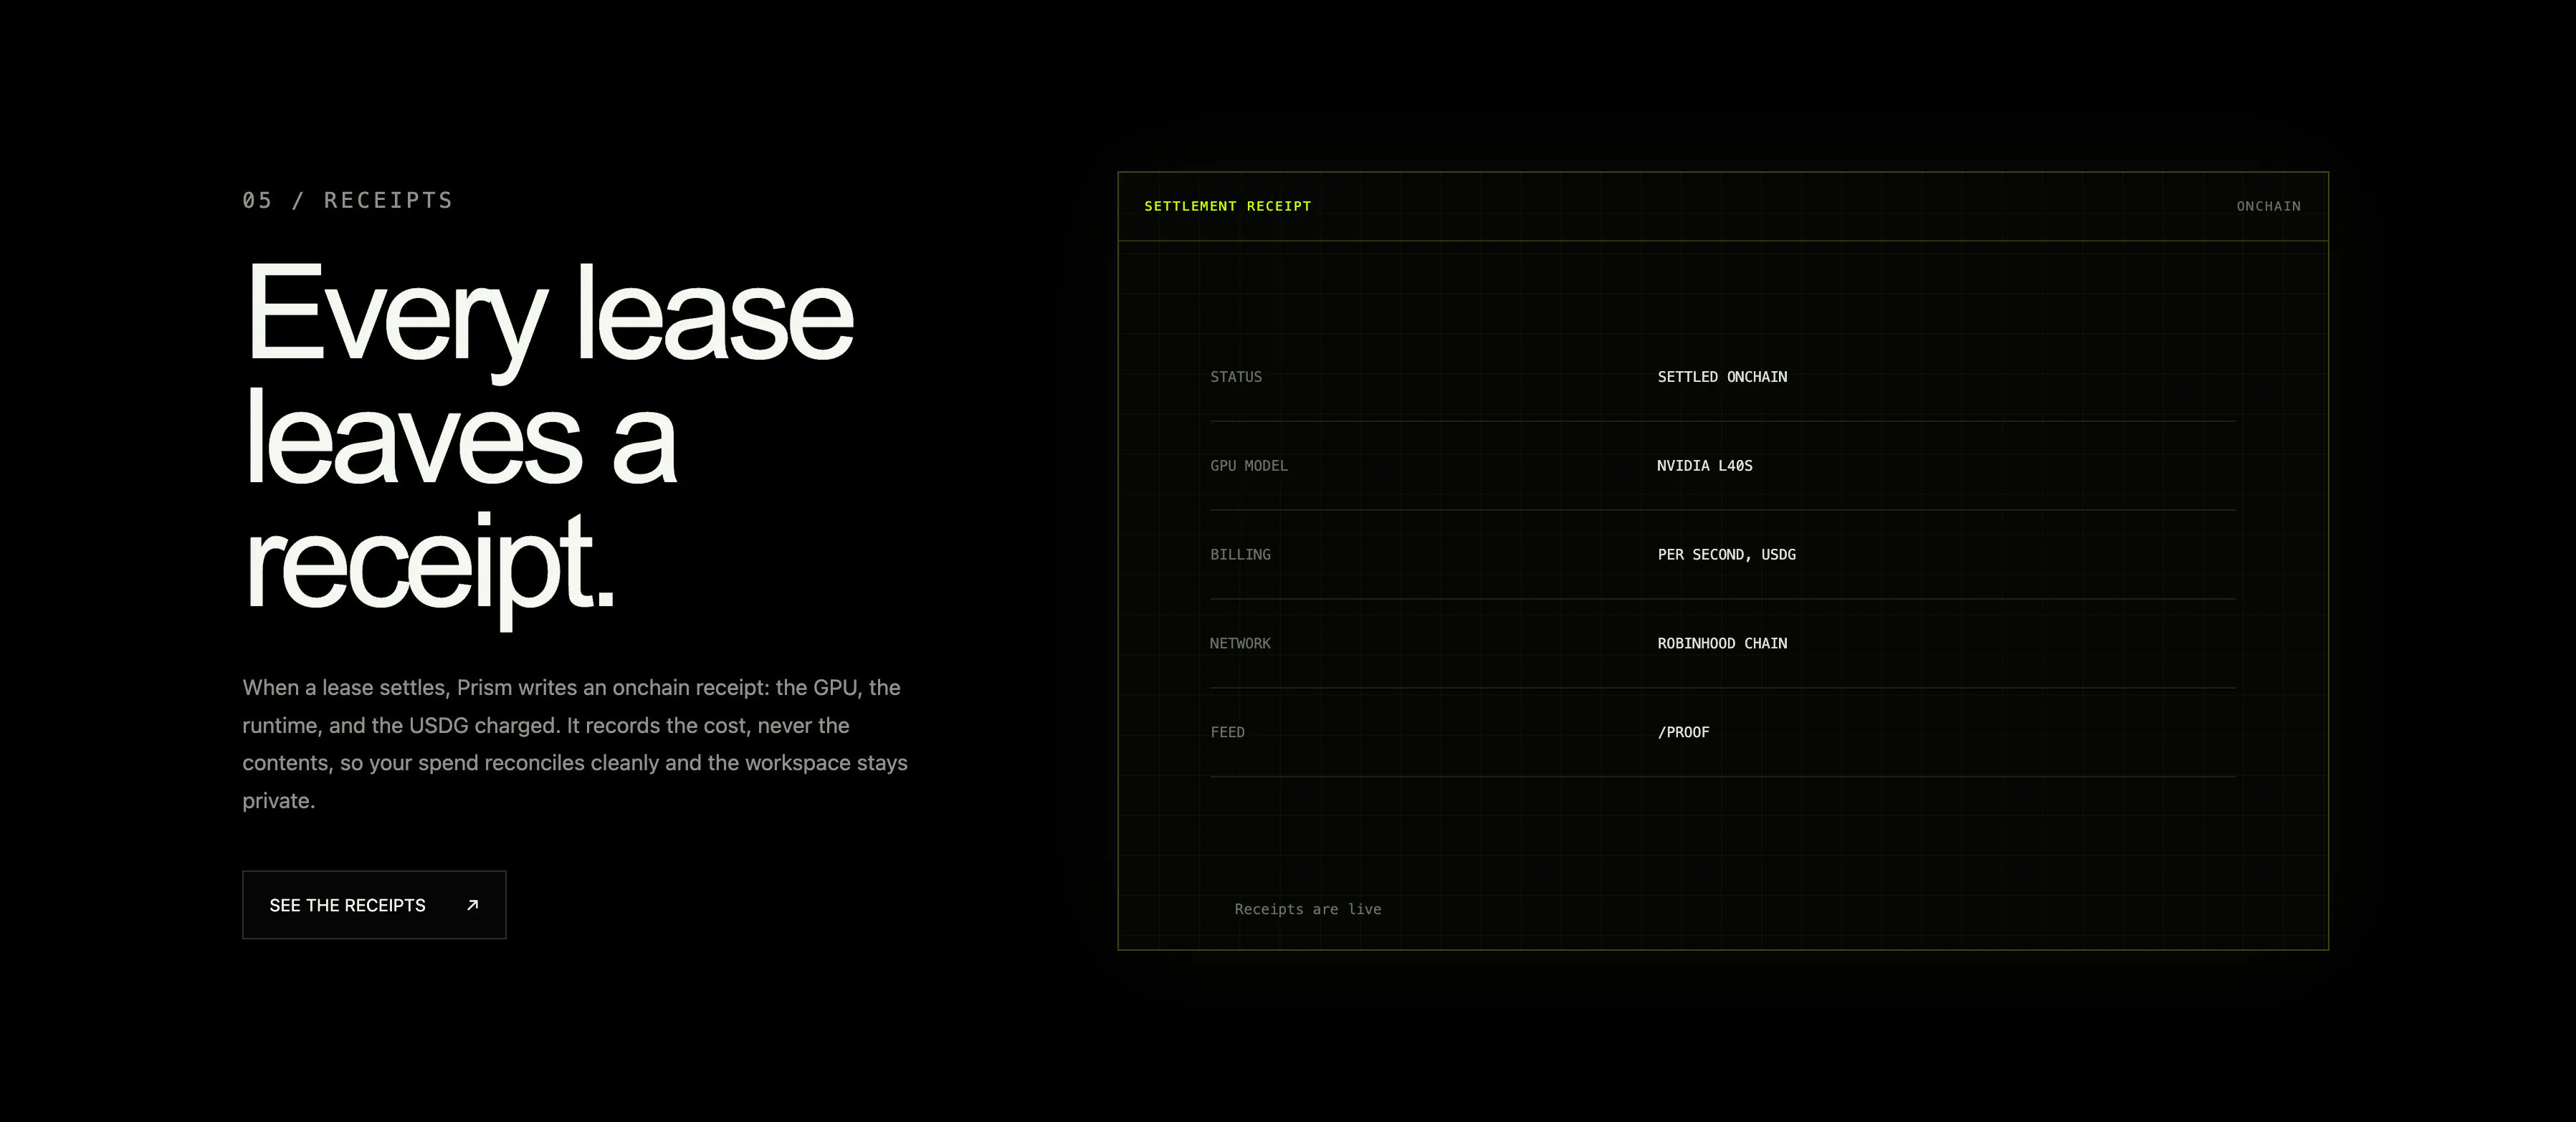Screen dimensions: 2576x1122
Task: Select the BILLING row label
Action: [x=1240, y=555]
